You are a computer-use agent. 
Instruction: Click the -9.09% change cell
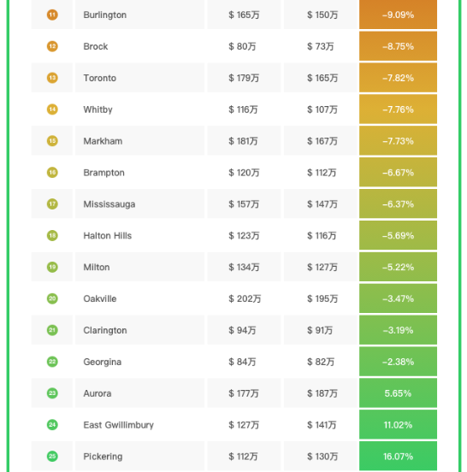point(398,15)
